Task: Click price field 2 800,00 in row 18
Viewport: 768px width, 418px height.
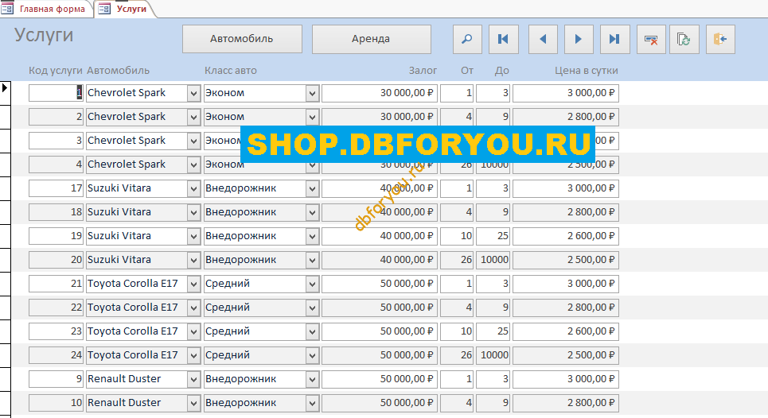Action: [x=566, y=212]
